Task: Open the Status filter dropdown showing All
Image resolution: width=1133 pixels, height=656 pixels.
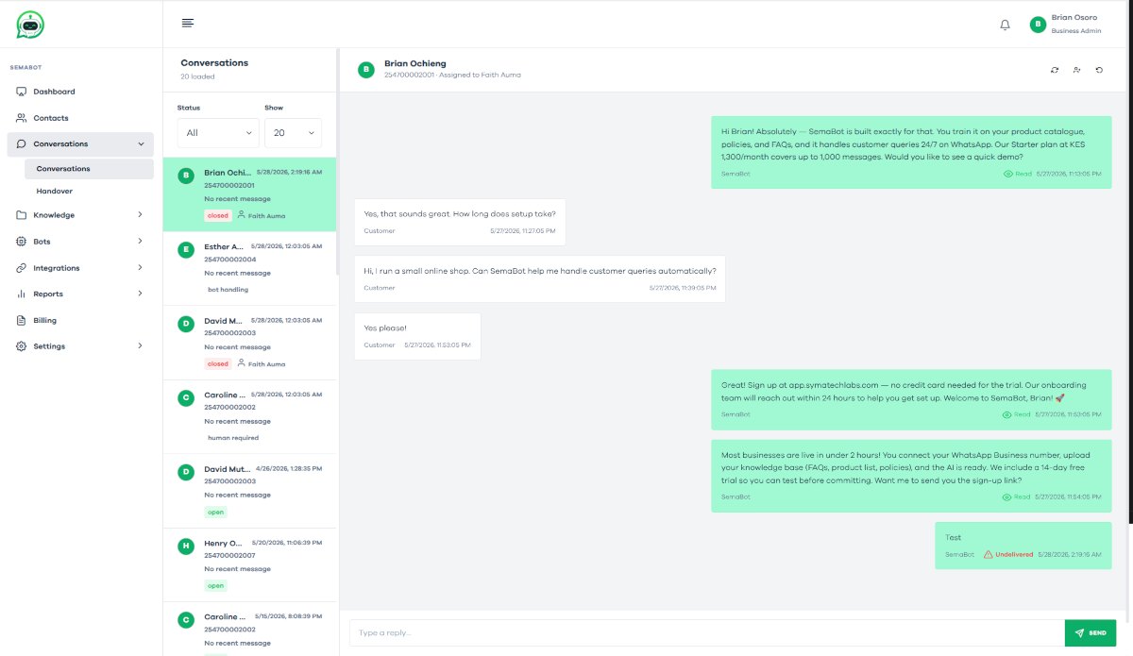Action: (x=218, y=133)
